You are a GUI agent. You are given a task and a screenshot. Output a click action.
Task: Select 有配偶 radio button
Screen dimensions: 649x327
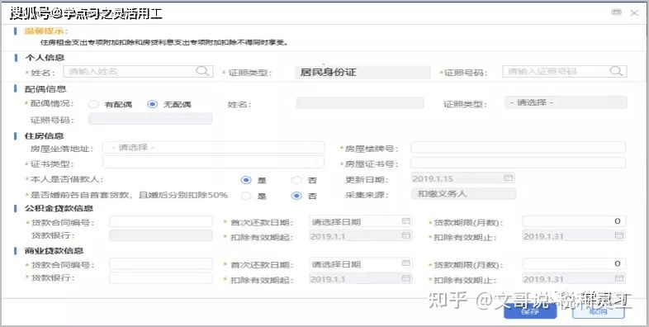[93, 104]
